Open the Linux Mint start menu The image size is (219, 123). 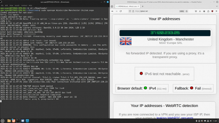pyautogui.click(x=3, y=121)
